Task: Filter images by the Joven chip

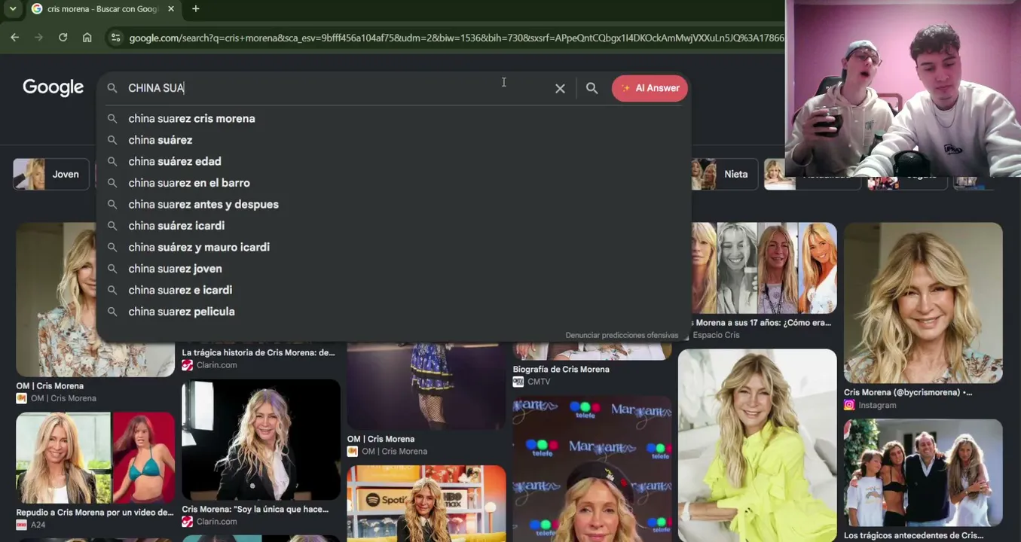Action: [x=50, y=174]
